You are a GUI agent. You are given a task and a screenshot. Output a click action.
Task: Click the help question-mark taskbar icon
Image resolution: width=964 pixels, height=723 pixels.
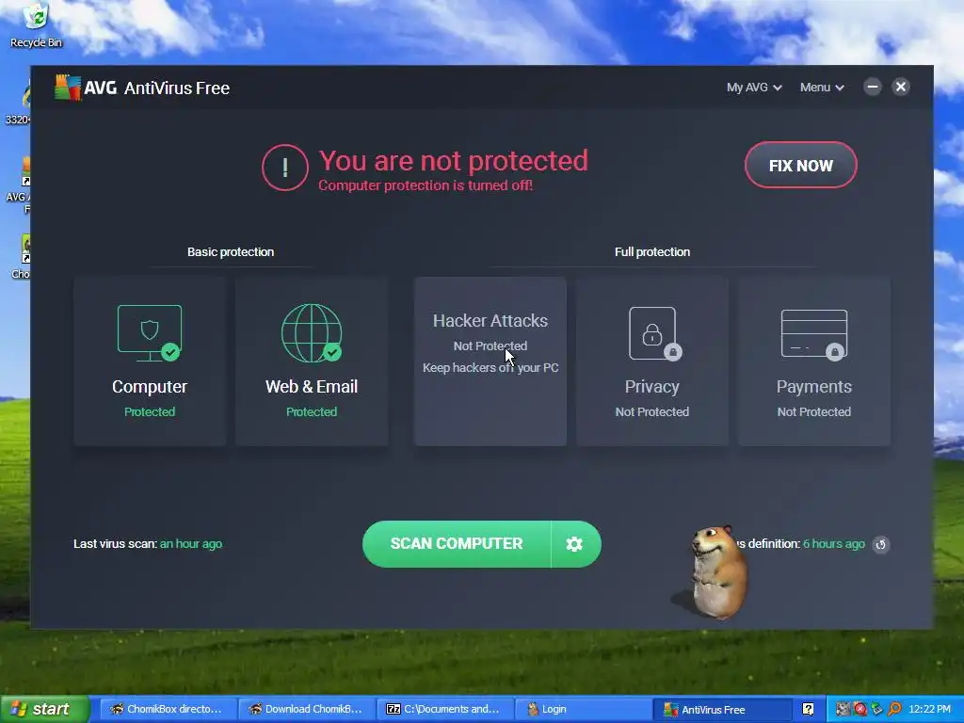pyautogui.click(x=808, y=710)
